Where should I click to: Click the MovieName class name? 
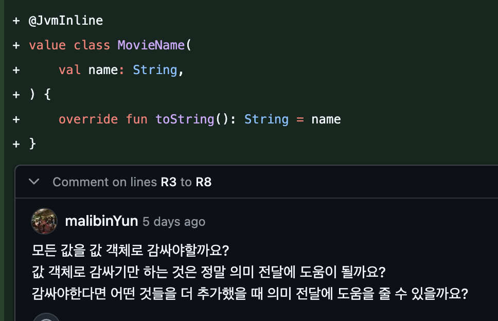151,45
